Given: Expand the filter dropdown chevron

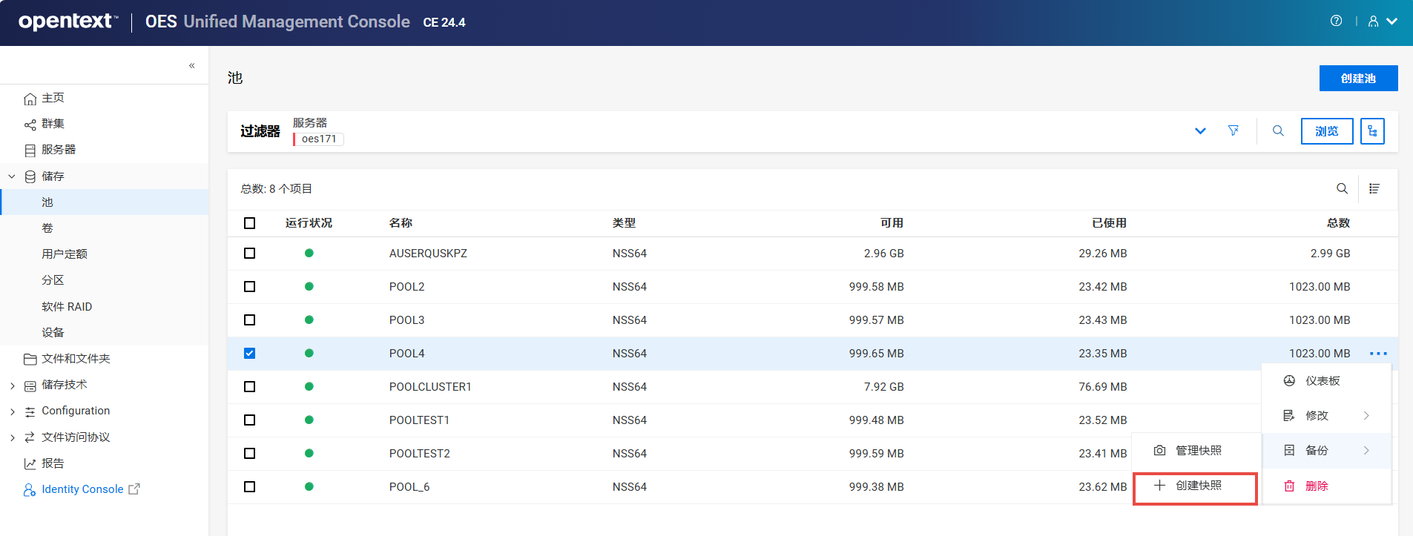Looking at the screenshot, I should click(1200, 131).
